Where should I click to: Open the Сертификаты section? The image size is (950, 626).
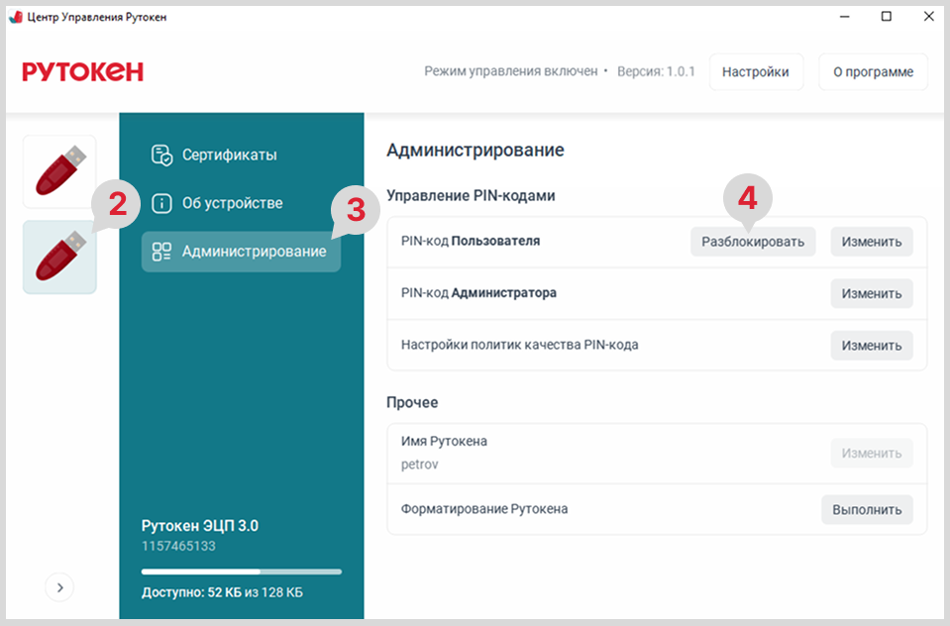pos(229,156)
